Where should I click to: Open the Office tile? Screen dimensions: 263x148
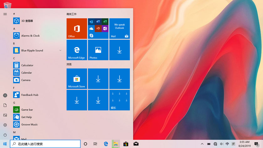click(77, 28)
